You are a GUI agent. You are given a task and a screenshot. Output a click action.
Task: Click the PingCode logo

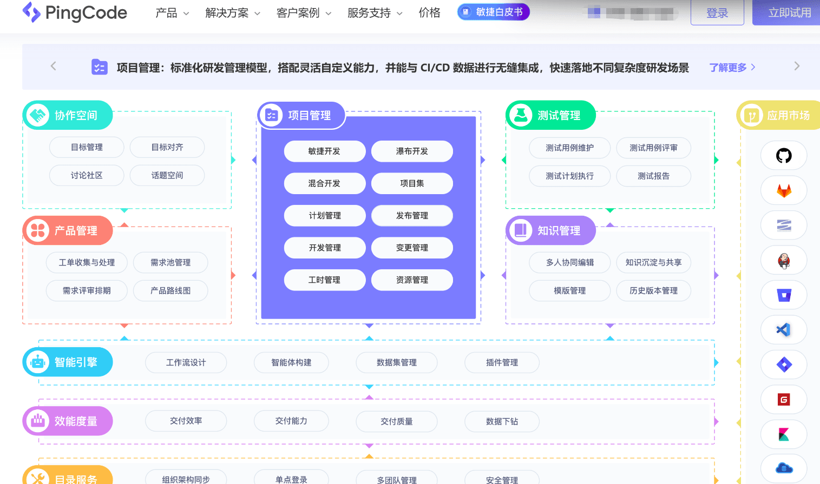[75, 12]
